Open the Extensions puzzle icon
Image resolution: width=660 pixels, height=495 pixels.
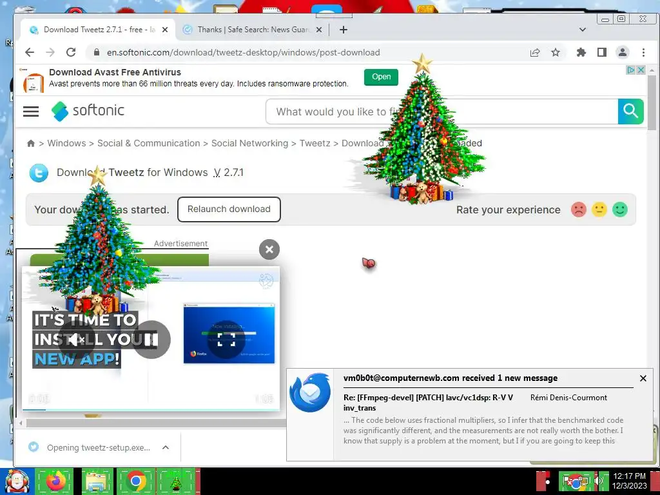(x=581, y=53)
